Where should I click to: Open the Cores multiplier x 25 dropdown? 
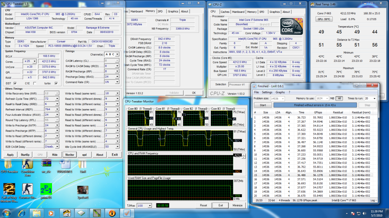35,61
